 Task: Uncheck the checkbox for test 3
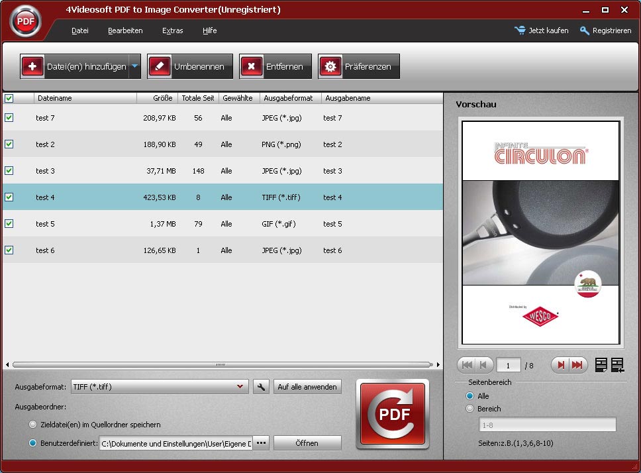pos(9,171)
